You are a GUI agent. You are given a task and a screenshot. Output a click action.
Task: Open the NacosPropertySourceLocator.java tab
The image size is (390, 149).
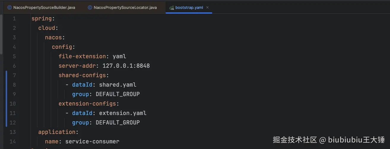(x=125, y=7)
